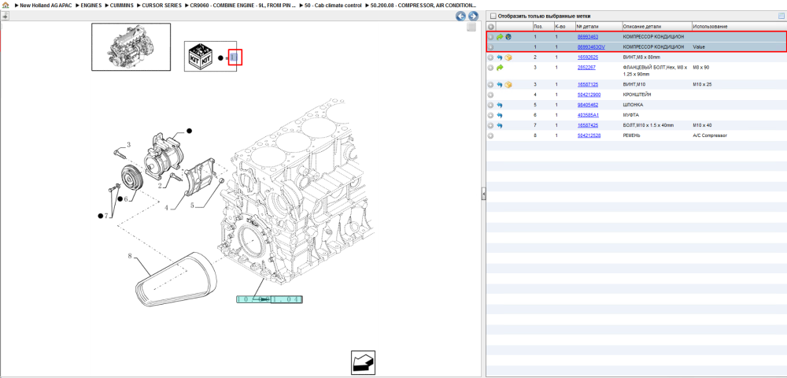Click the plus icon in the table header
This screenshot has height=378, width=787.
click(x=491, y=27)
